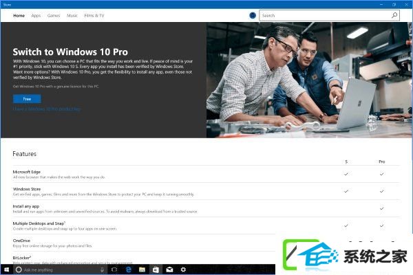This screenshot has height=275, width=413.
Task: Switch to the Games tab
Action: pyautogui.click(x=54, y=16)
